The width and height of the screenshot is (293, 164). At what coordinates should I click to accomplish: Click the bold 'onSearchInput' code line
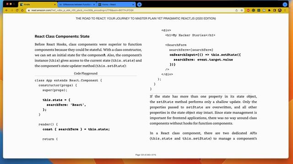pyautogui.click(x=205, y=55)
